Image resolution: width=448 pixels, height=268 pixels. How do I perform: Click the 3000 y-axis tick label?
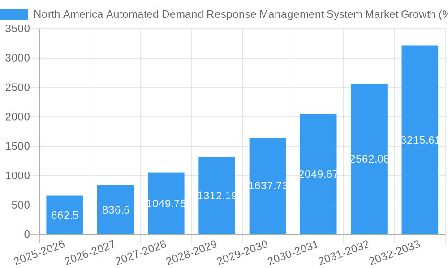pyautogui.click(x=17, y=58)
